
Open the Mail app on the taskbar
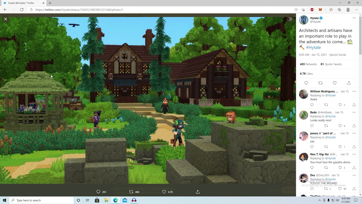pyautogui.click(x=125, y=200)
